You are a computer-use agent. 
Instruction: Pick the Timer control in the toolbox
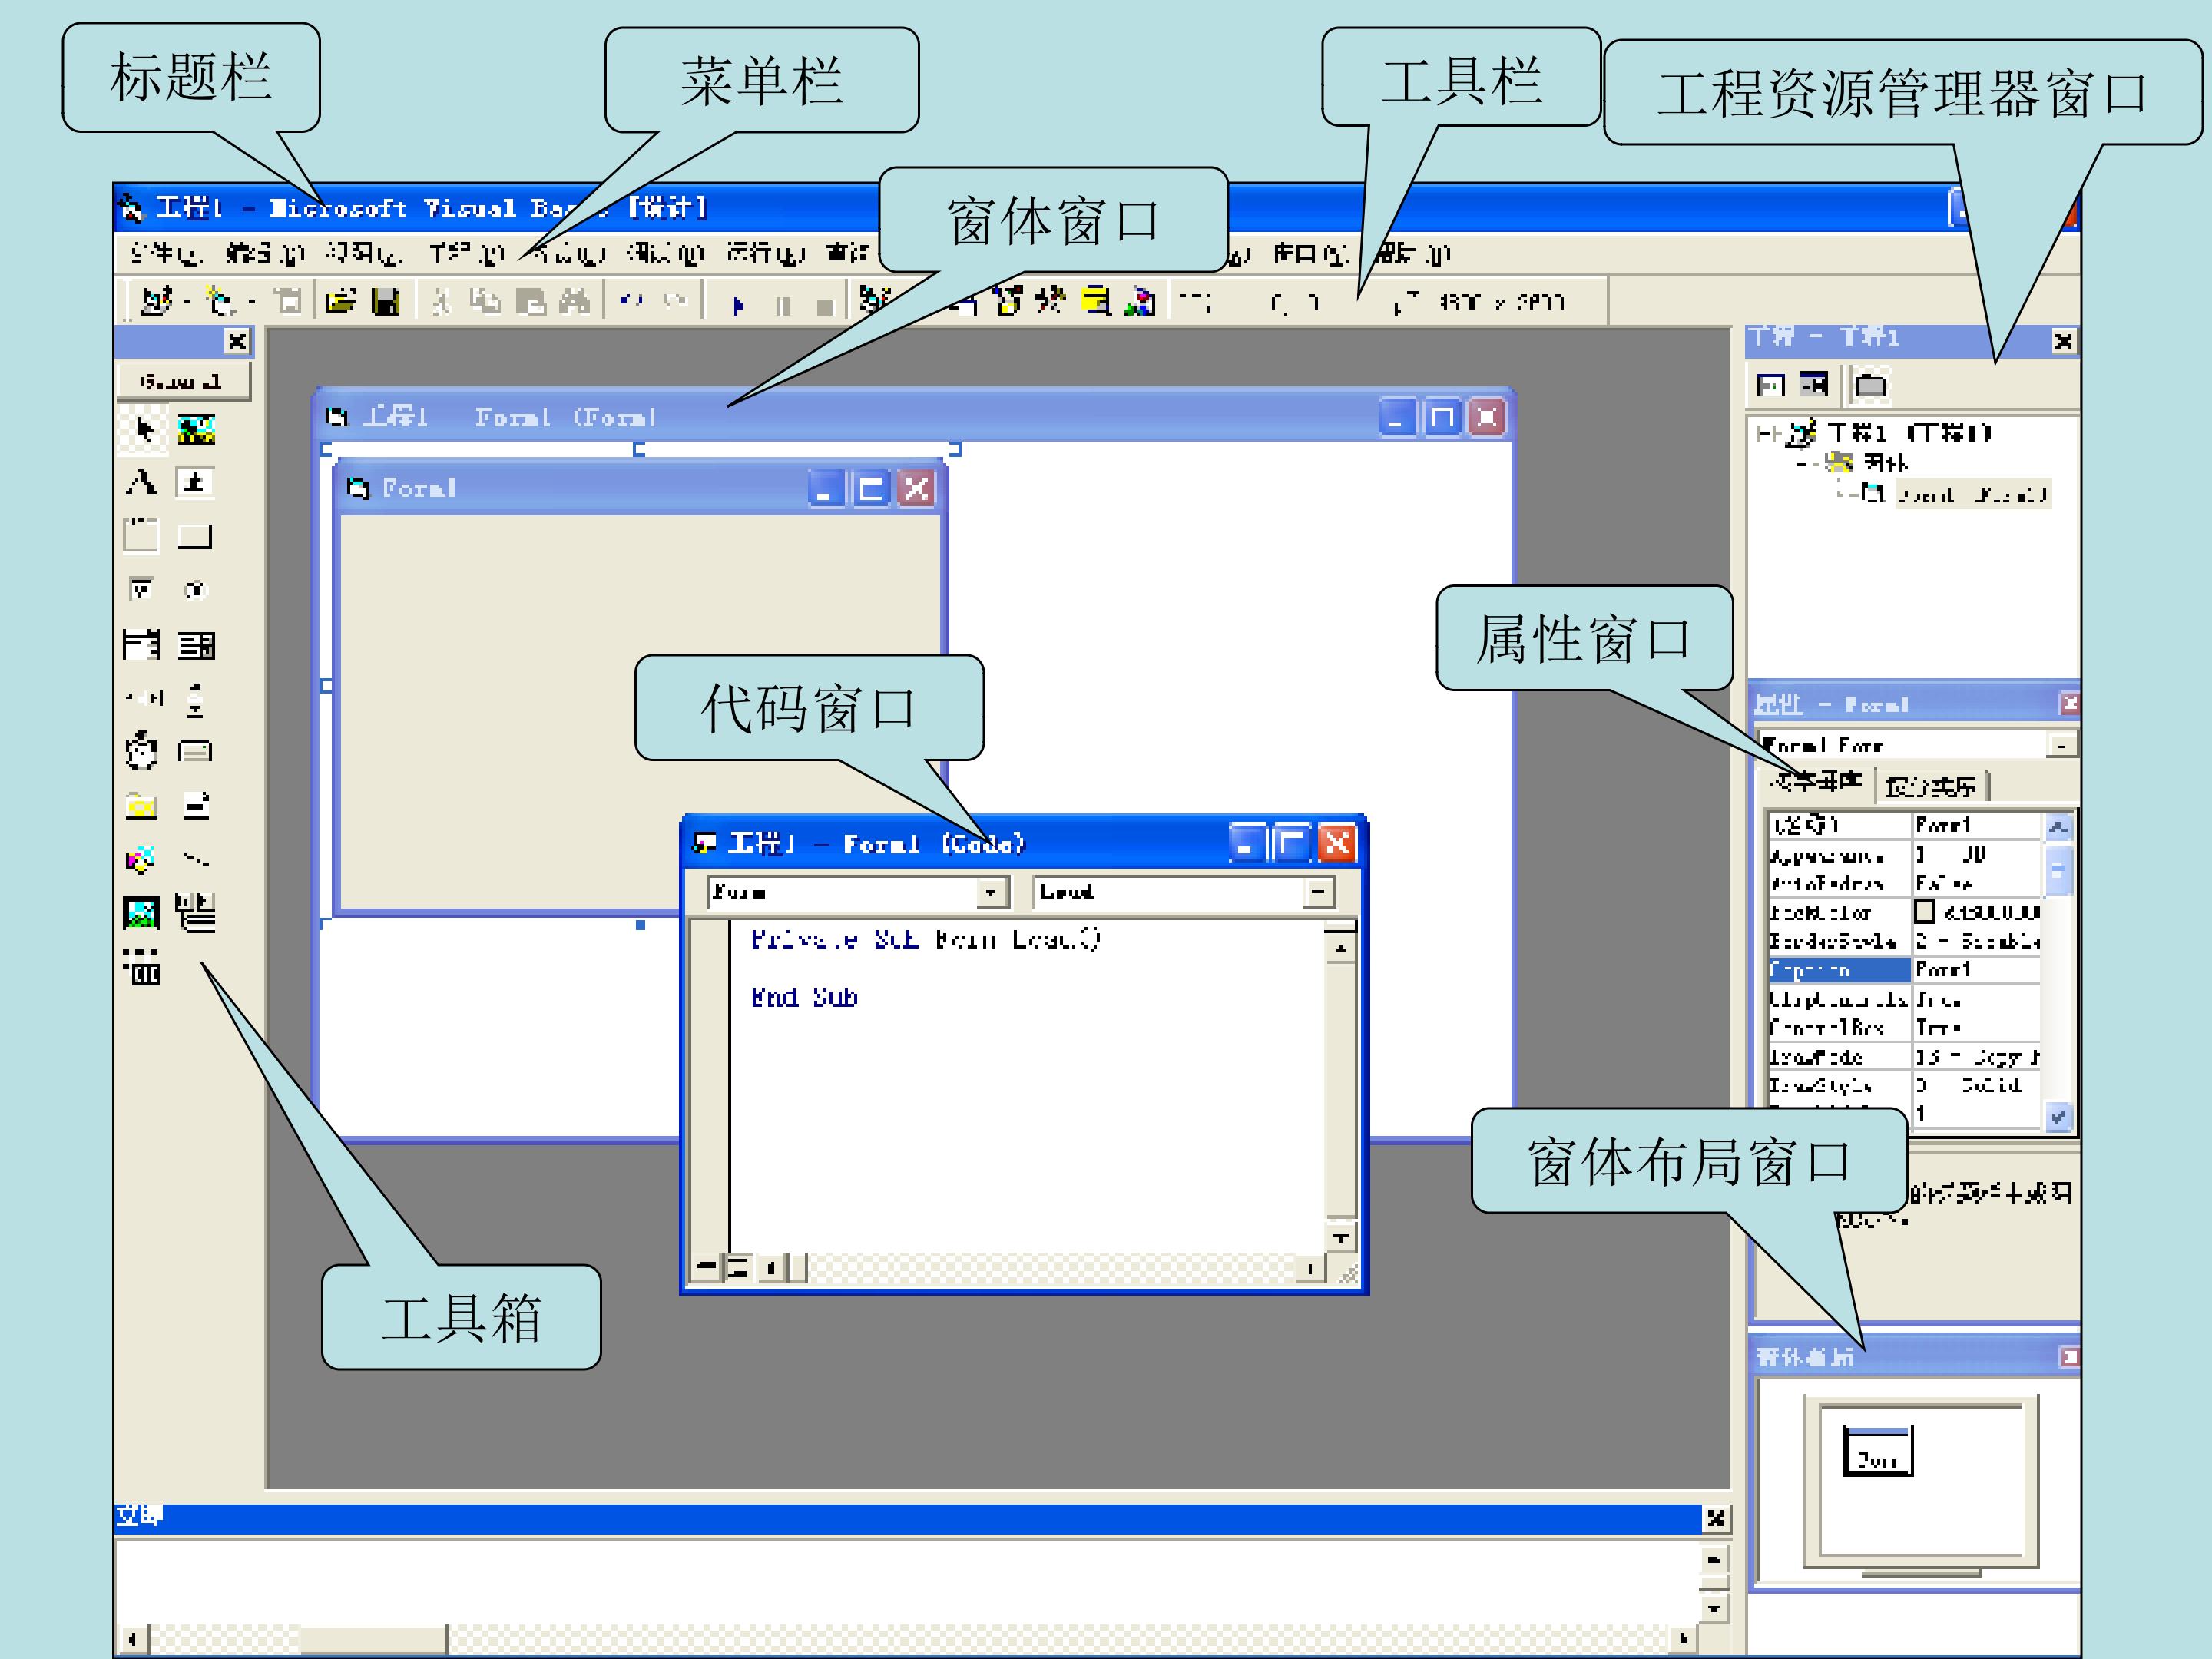(141, 750)
